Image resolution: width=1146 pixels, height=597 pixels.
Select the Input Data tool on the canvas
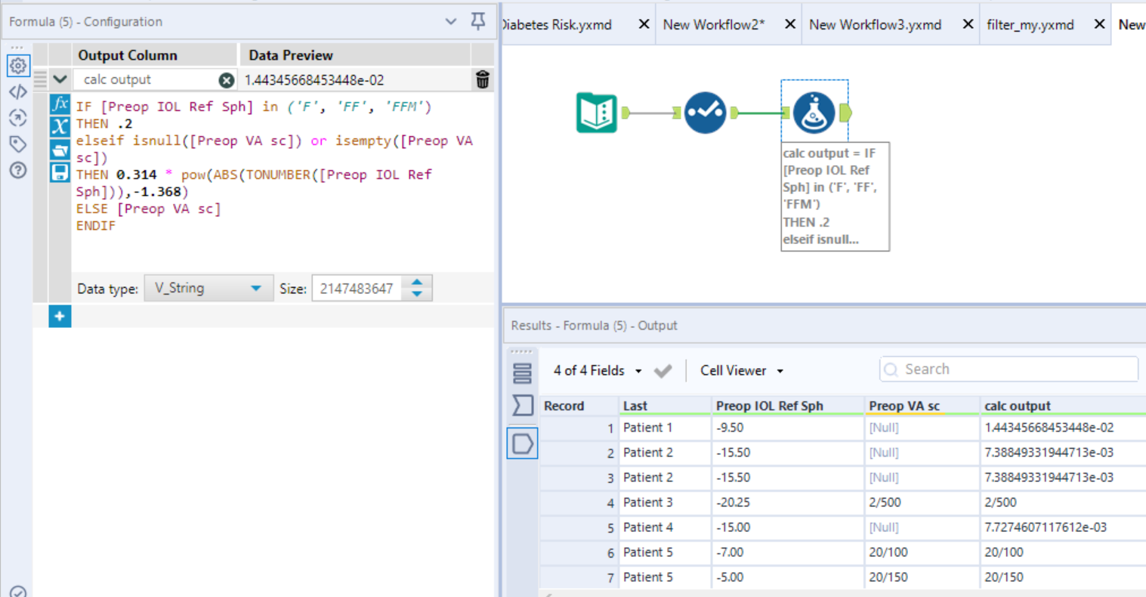597,112
